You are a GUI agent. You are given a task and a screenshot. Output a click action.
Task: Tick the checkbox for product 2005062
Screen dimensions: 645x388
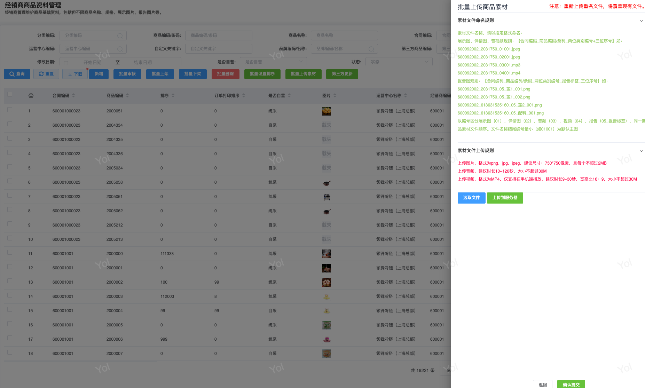[x=10, y=209]
